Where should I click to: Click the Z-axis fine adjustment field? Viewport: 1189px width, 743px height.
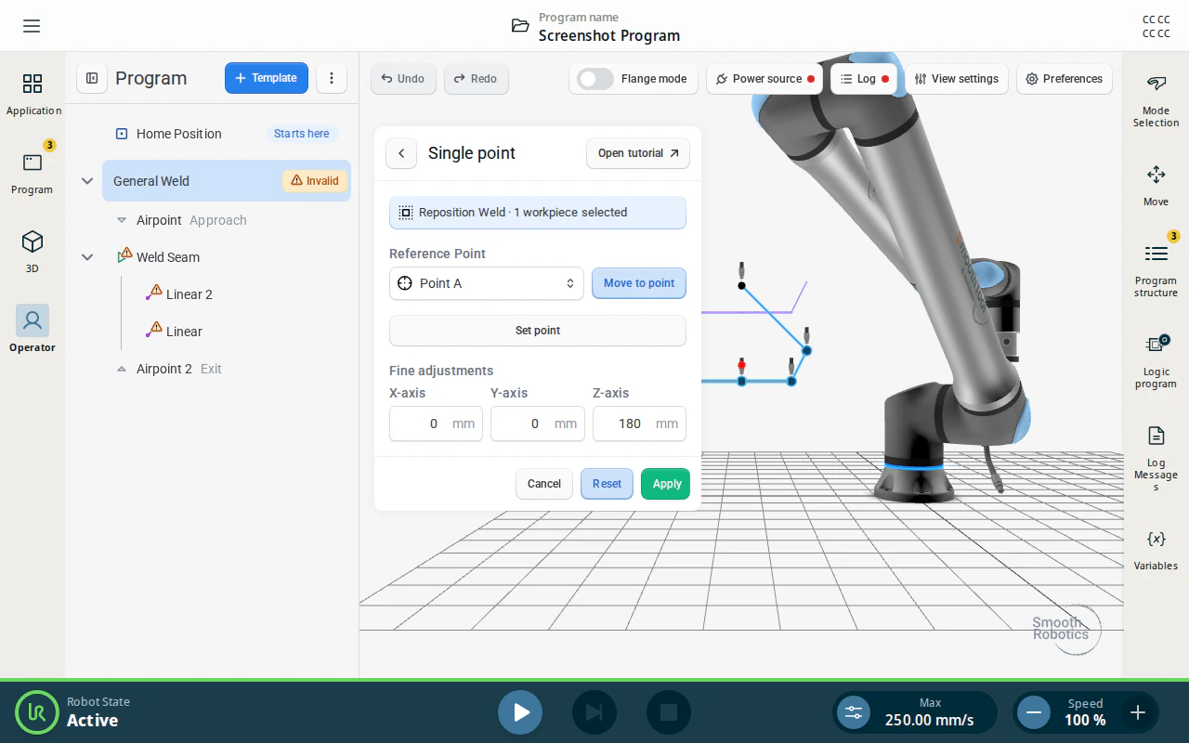pos(639,424)
